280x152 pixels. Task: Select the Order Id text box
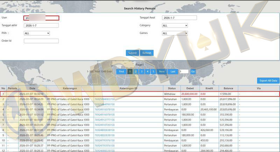[41, 41]
